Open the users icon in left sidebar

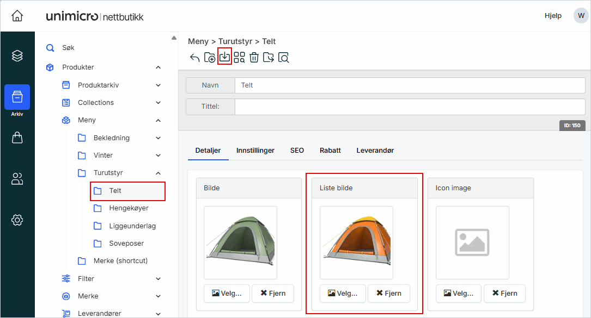click(17, 179)
